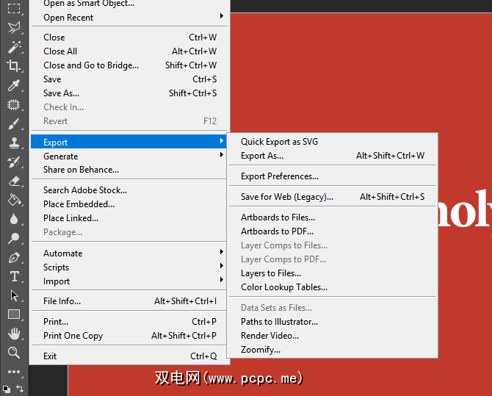The image size is (492, 396).
Task: Expand the Import submenu
Action: 129,281
